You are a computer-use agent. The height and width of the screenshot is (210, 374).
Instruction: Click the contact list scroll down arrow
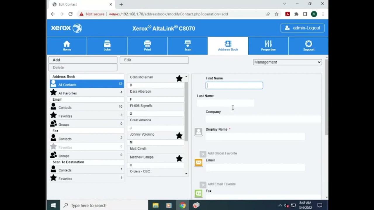(186, 174)
